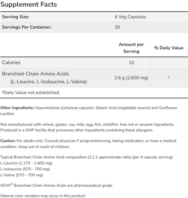Select the Calories row label
Viewport: 188px width, 198px height.
11,63
